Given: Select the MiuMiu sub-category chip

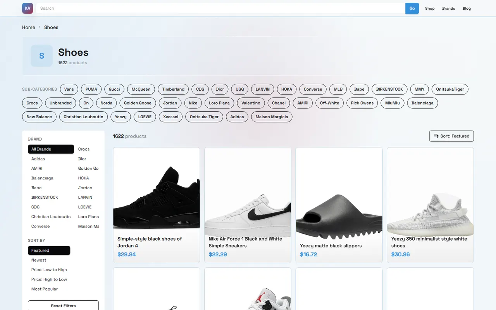Looking at the screenshot, I should [393, 103].
